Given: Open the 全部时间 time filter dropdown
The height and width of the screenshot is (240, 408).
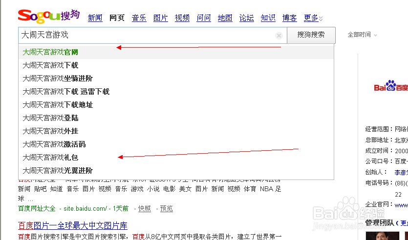Looking at the screenshot, I should tap(362, 35).
